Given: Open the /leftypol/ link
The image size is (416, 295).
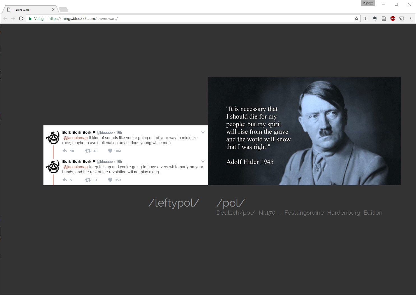Looking at the screenshot, I should tap(174, 203).
